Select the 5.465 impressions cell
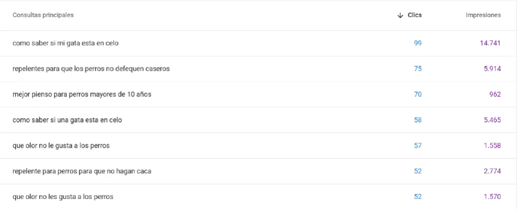The image size is (517, 209). click(x=492, y=120)
